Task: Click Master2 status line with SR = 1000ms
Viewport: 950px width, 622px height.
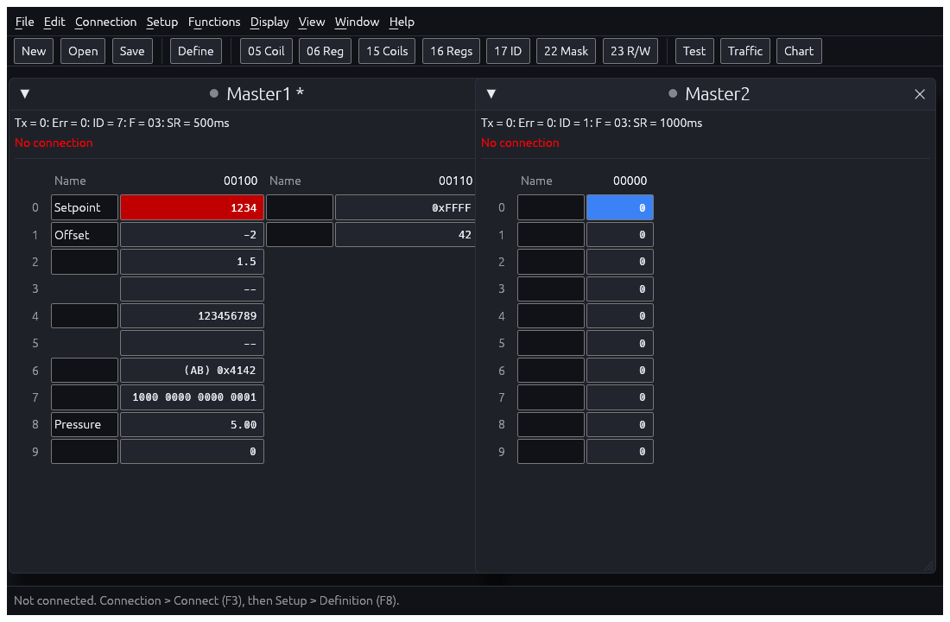Action: [592, 123]
